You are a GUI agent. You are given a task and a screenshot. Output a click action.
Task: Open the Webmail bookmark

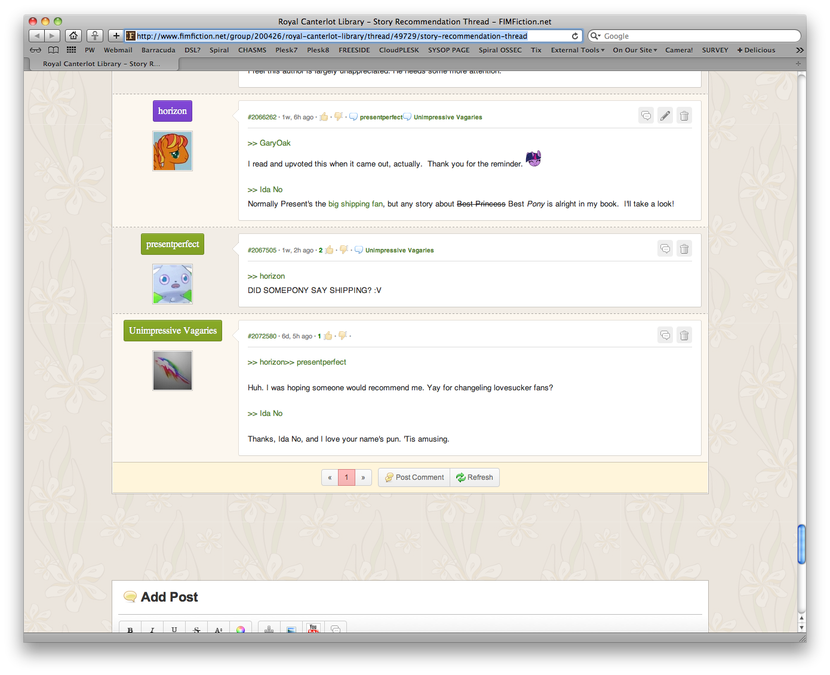pos(118,50)
